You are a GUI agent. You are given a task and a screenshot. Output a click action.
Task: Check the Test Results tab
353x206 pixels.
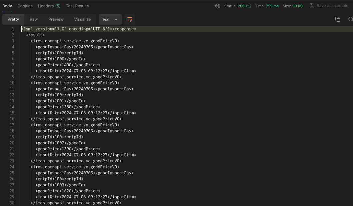[x=77, y=6]
